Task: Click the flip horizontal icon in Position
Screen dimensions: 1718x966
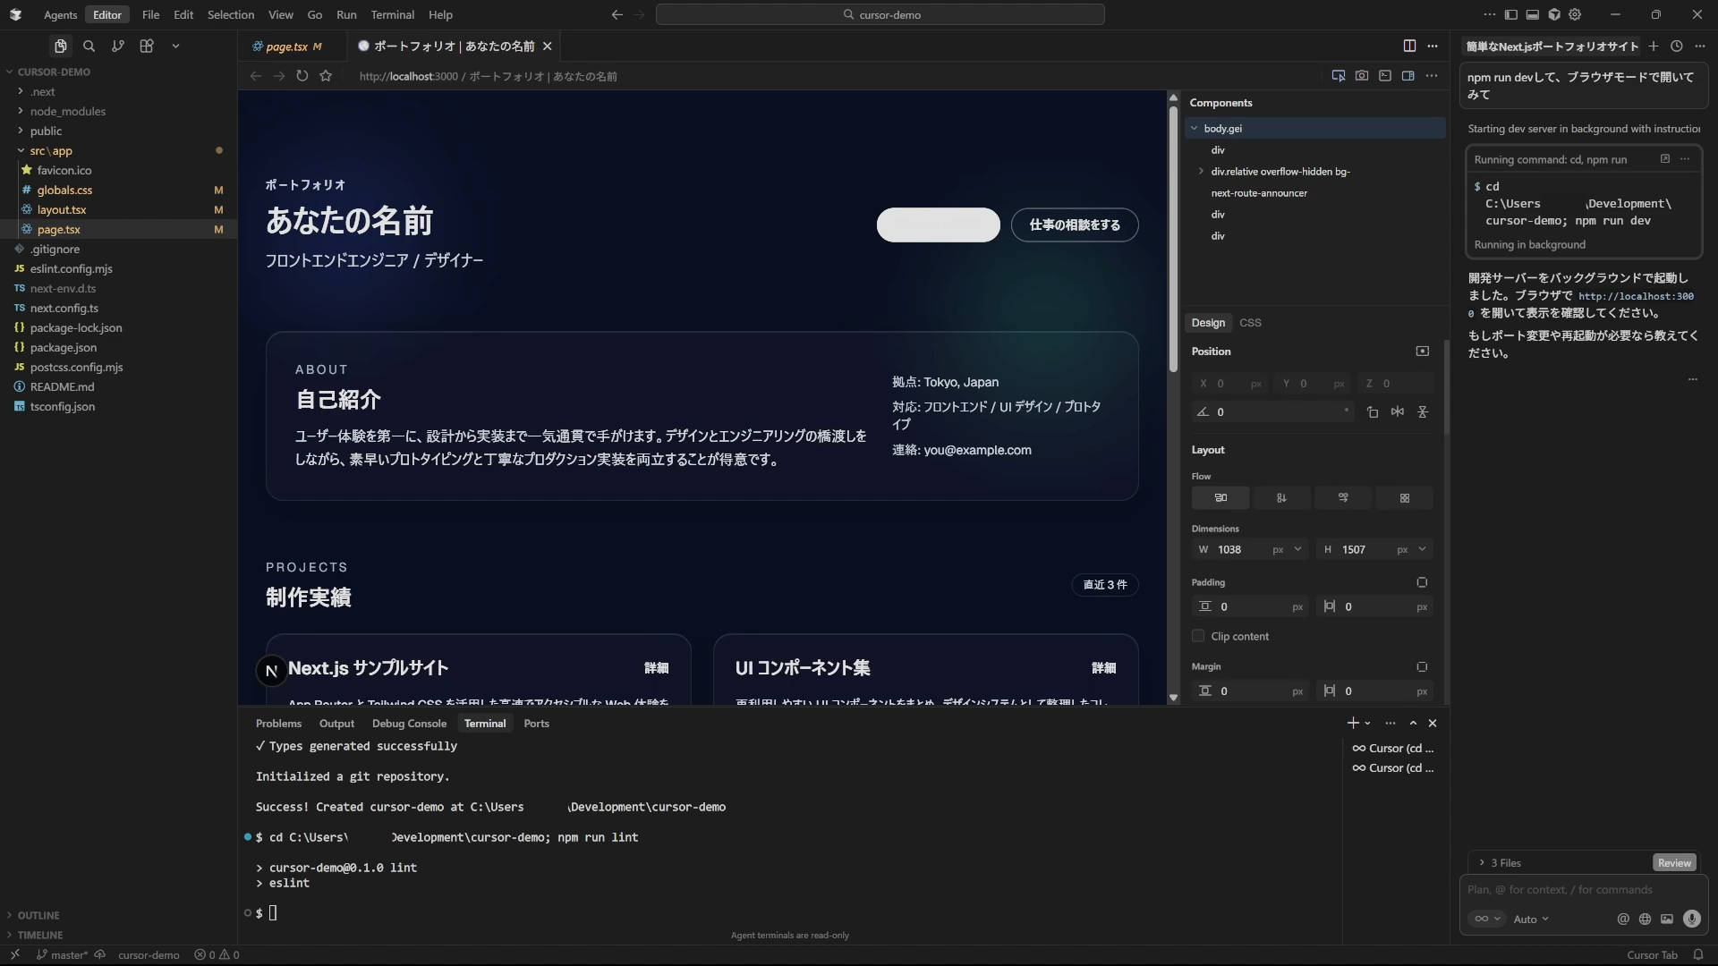Action: pyautogui.click(x=1397, y=412)
